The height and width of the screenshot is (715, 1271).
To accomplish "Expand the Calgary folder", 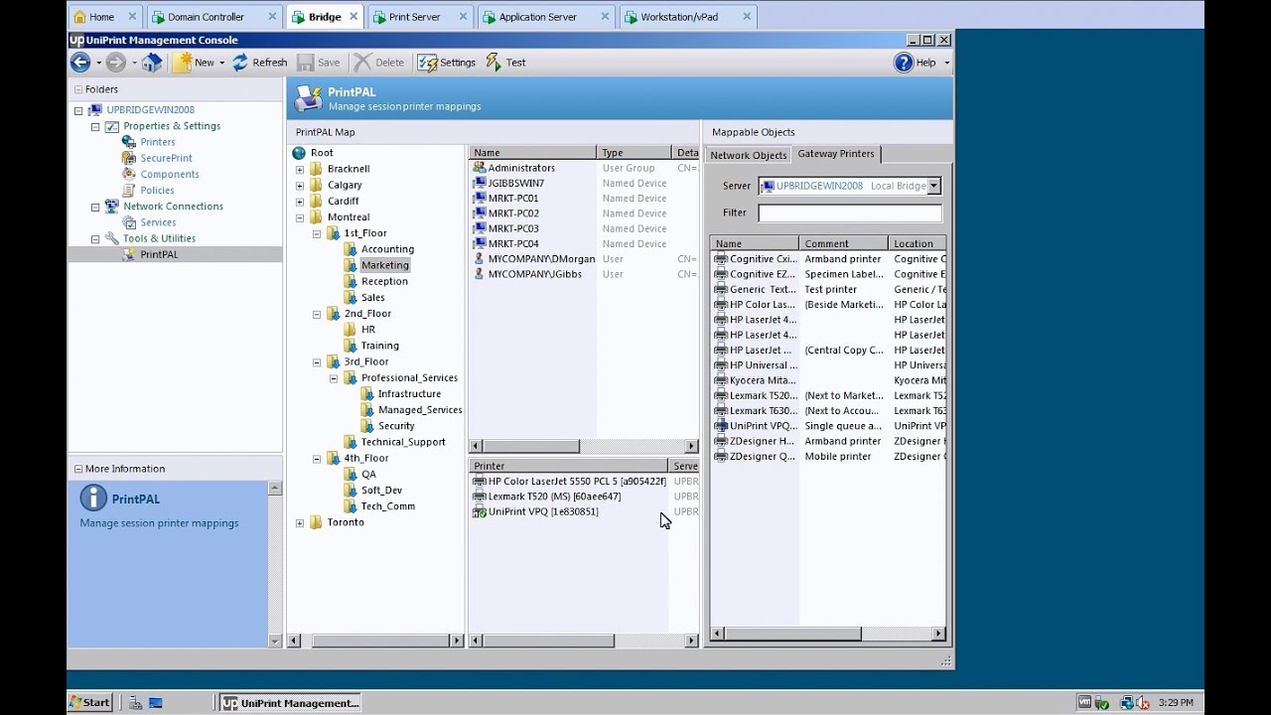I will click(x=300, y=185).
